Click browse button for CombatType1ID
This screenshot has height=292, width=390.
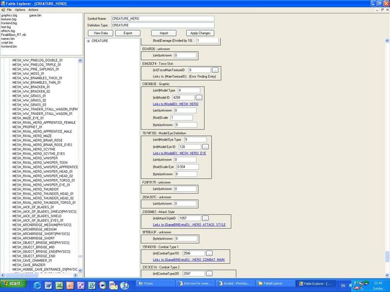(209, 253)
